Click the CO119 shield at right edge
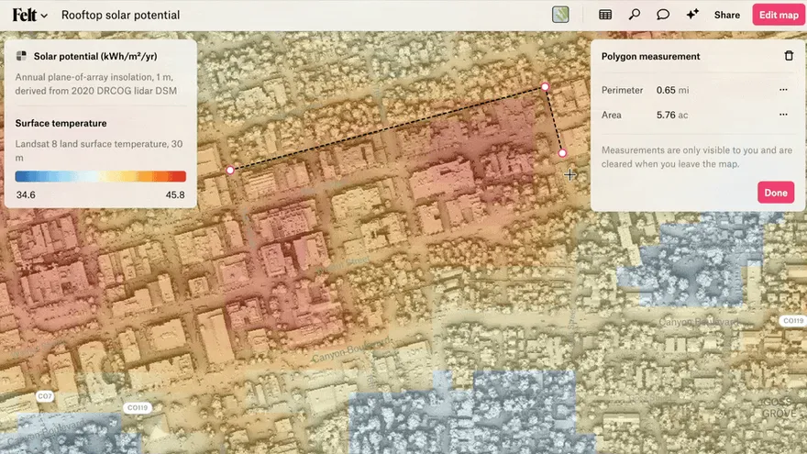 point(792,321)
